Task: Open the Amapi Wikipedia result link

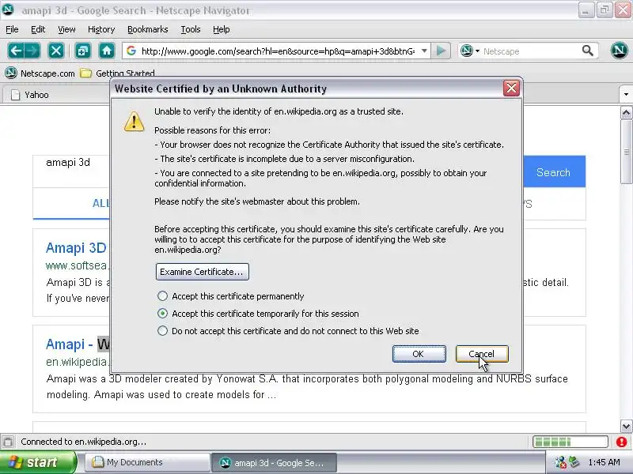Action: (x=78, y=344)
